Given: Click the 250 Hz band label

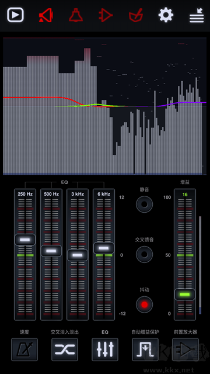Looking at the screenshot, I should (25, 194).
